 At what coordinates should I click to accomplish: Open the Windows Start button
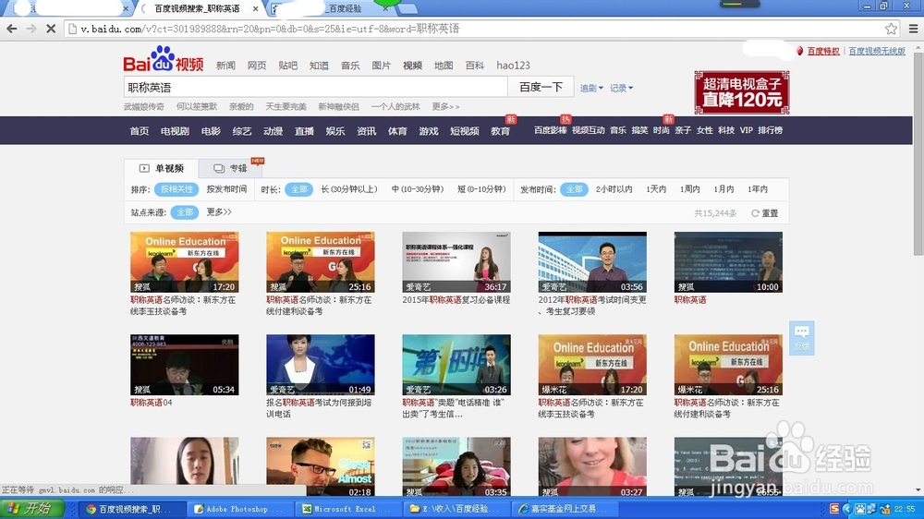click(x=31, y=509)
